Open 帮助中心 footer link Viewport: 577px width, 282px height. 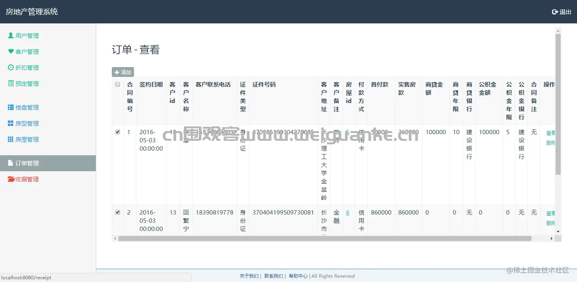click(x=298, y=276)
